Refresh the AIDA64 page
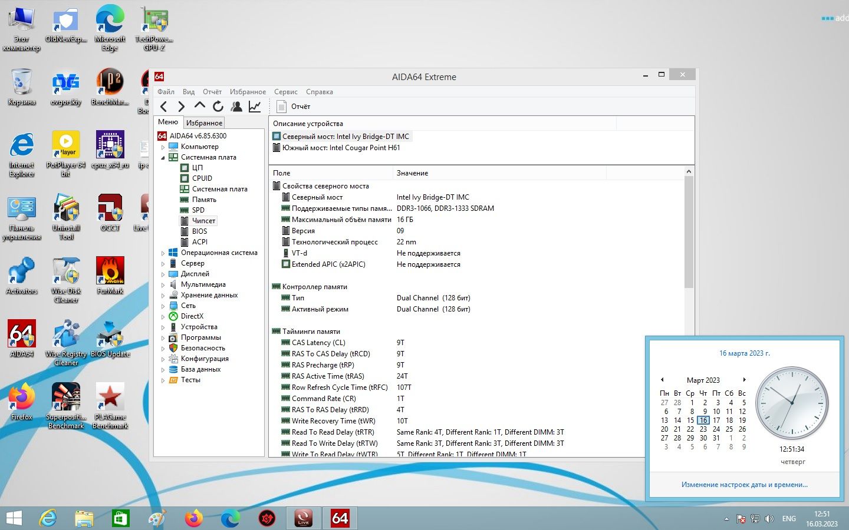 pos(218,107)
